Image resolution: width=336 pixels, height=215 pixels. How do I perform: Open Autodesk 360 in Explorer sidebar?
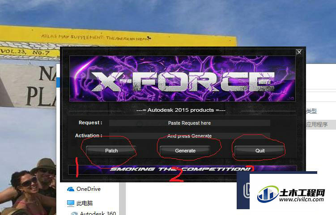[x=94, y=213]
